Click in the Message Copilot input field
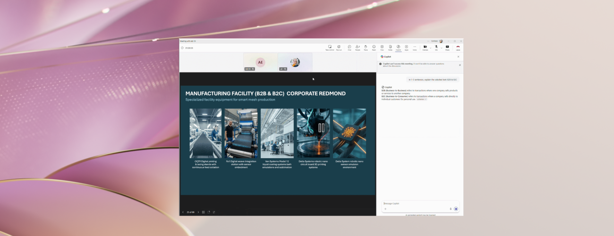Screen dimensions: 614x236 click(x=419, y=203)
